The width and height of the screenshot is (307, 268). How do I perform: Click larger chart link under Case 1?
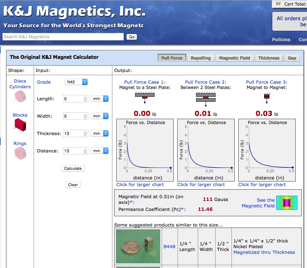coord(140,185)
